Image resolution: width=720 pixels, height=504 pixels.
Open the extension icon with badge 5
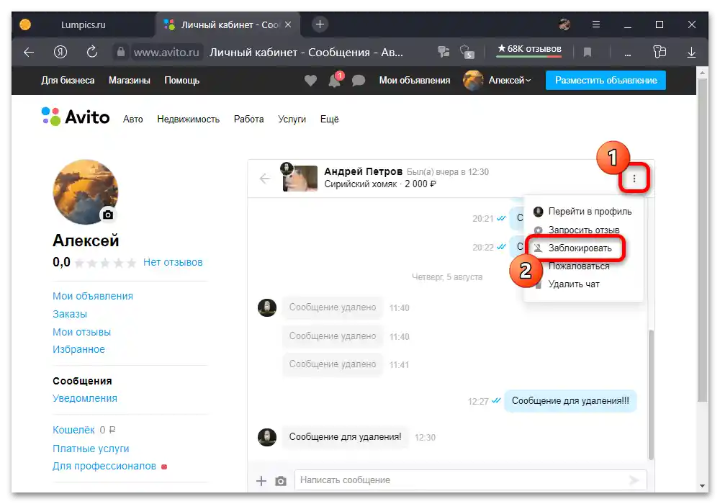[x=467, y=52]
